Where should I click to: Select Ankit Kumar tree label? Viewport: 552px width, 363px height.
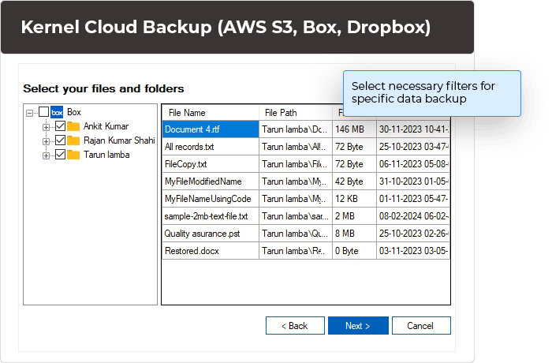tap(106, 126)
